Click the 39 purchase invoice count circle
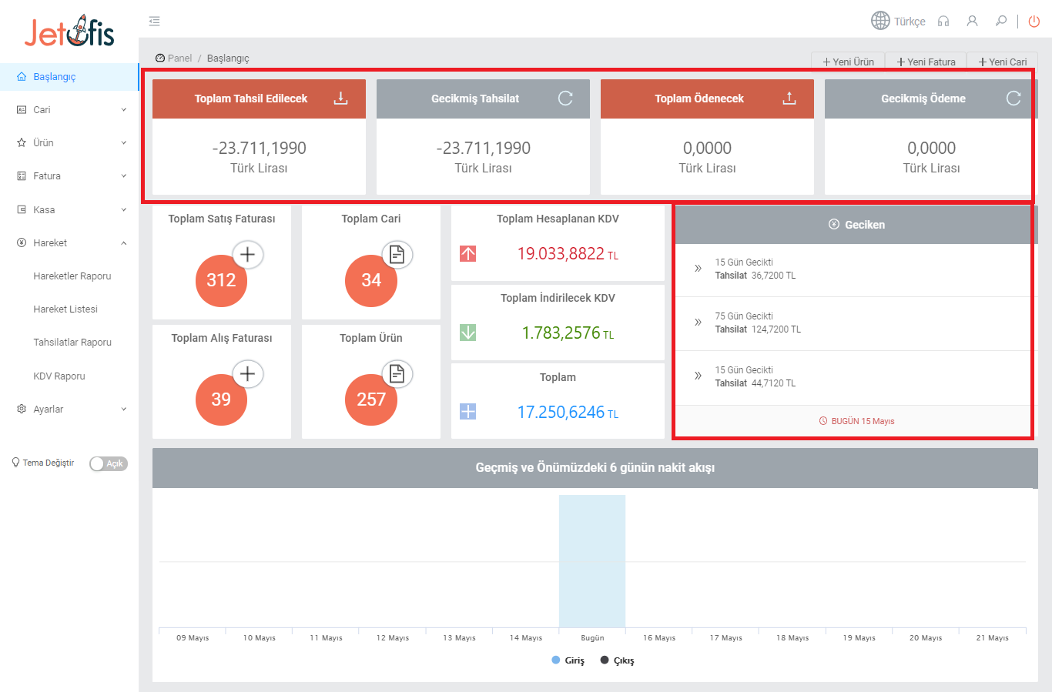The height and width of the screenshot is (692, 1052). point(221,399)
